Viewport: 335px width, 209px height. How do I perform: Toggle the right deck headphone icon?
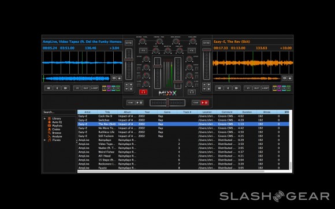[192, 92]
